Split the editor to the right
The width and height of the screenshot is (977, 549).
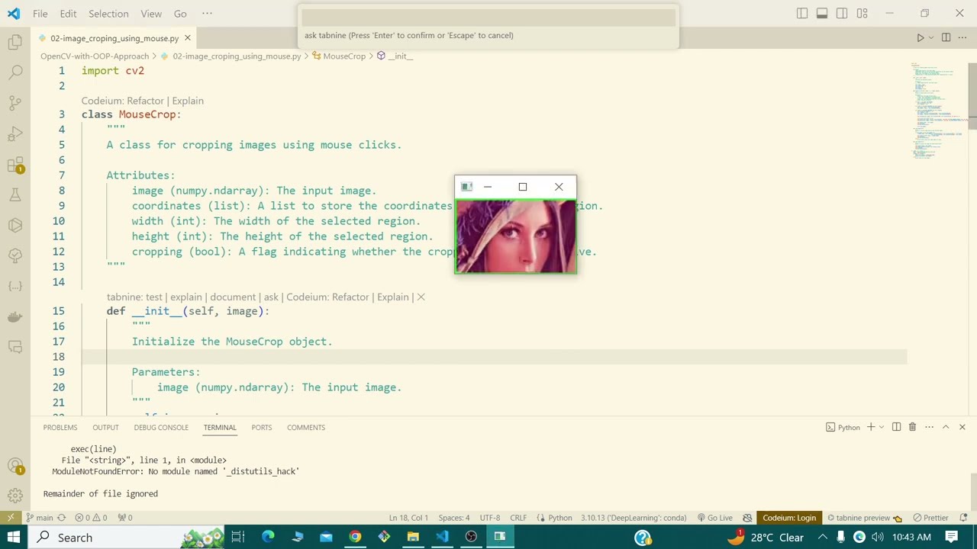(x=946, y=37)
